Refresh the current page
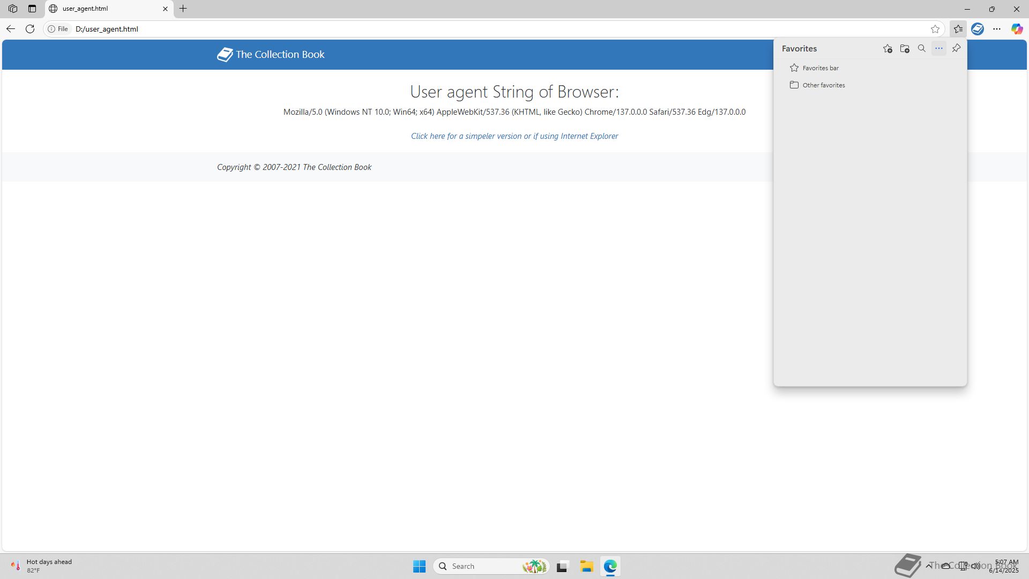This screenshot has height=579, width=1029. [x=30, y=29]
